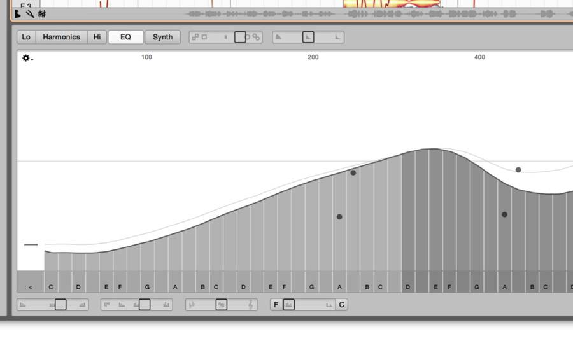The width and height of the screenshot is (573, 341).
Task: Click the pitch grid sharp-signs icon
Action: tap(41, 13)
